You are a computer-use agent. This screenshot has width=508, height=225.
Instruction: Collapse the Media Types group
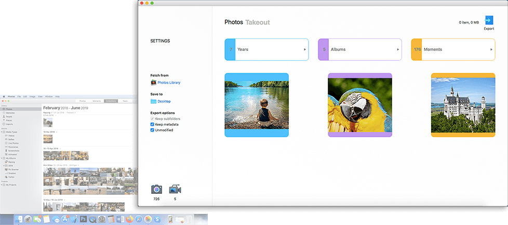pyautogui.click(x=2, y=132)
